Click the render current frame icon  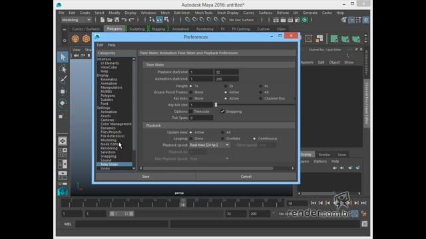click(283, 20)
